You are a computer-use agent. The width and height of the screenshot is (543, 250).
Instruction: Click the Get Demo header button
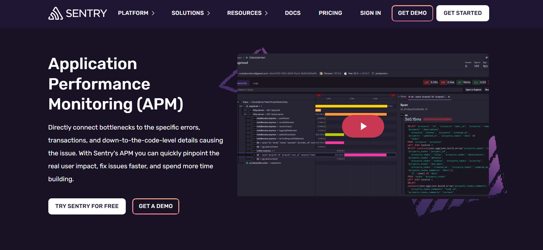click(x=412, y=13)
